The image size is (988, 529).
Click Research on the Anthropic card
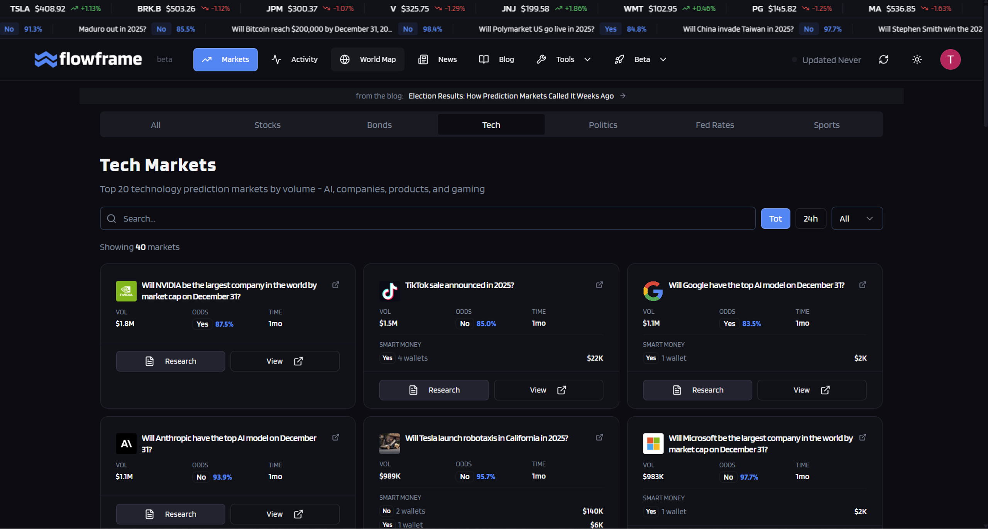171,514
